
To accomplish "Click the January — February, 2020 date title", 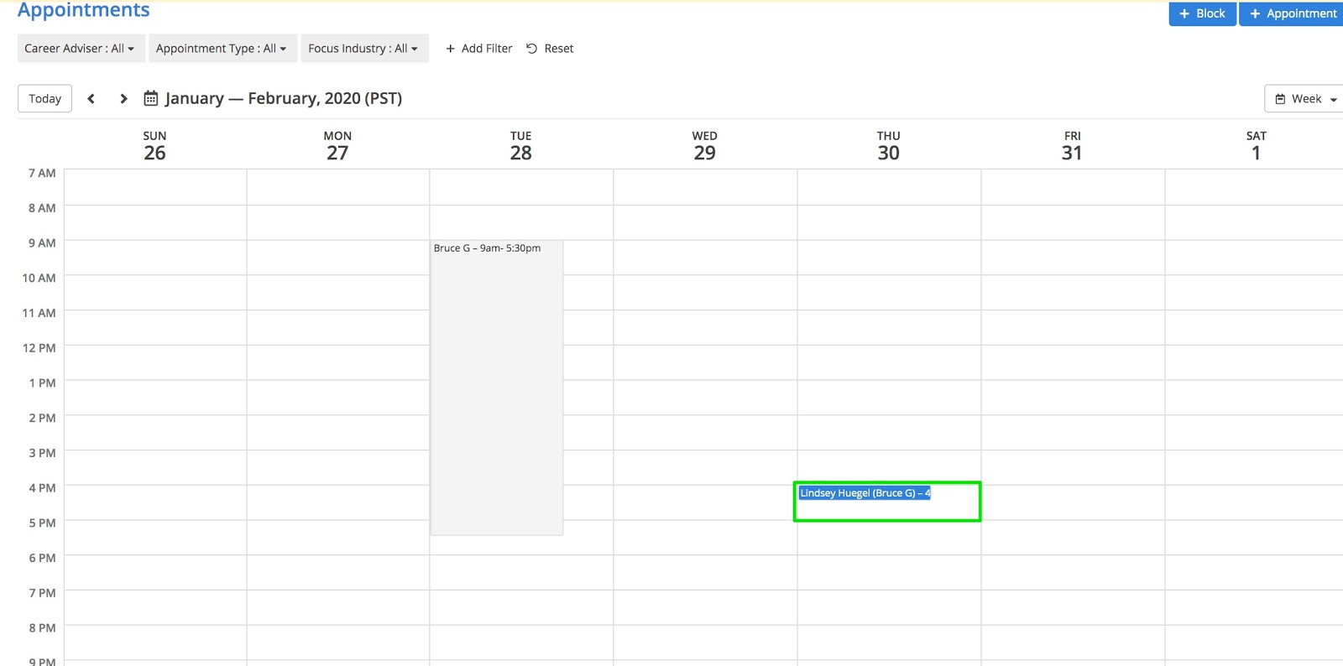I will tap(284, 99).
